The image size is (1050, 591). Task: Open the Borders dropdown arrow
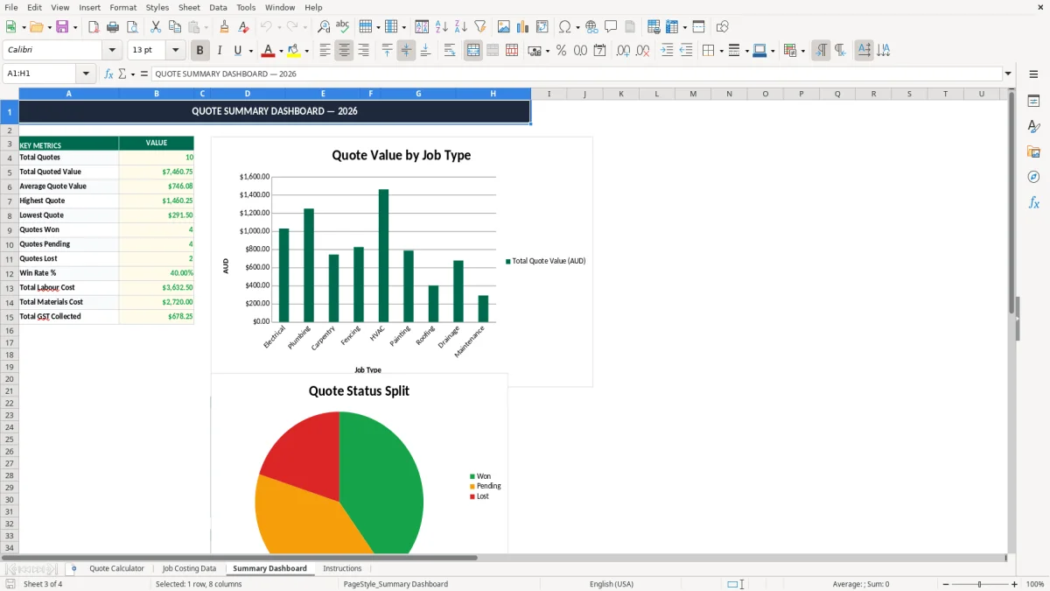(x=720, y=51)
